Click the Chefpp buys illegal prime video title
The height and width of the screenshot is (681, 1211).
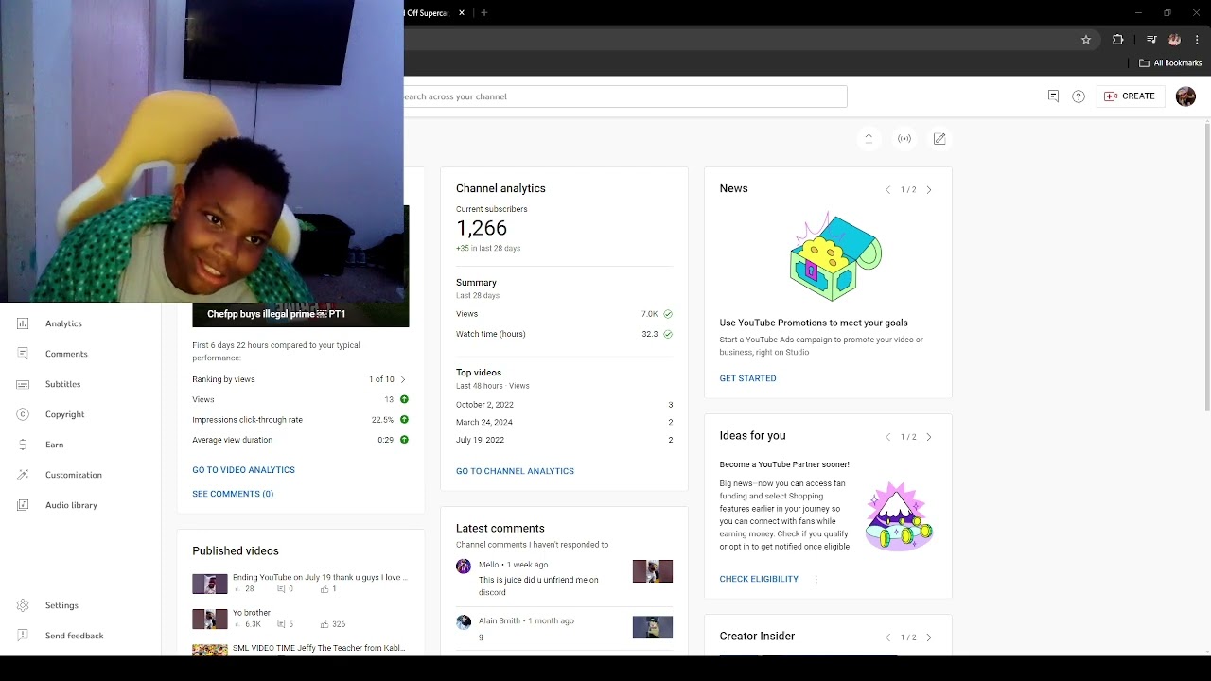pyautogui.click(x=276, y=314)
